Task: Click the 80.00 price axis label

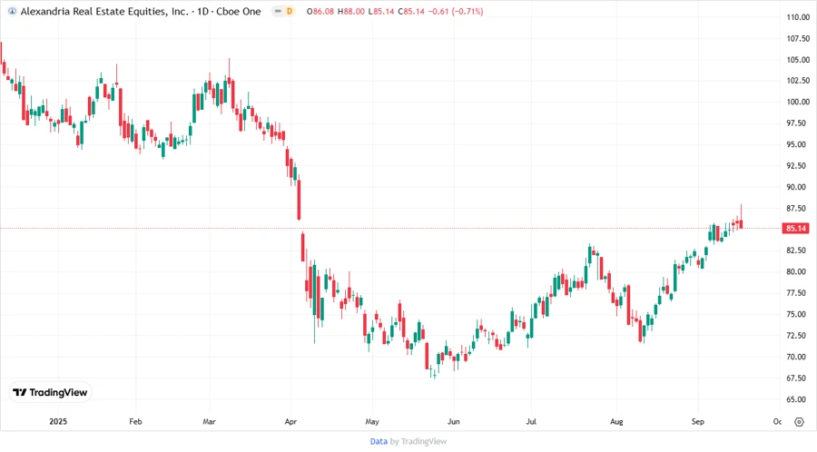Action: pos(798,271)
